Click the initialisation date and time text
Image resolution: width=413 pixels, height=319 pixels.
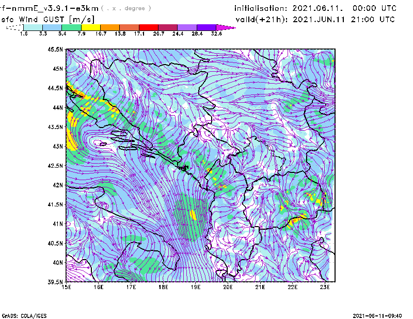(x=315, y=8)
